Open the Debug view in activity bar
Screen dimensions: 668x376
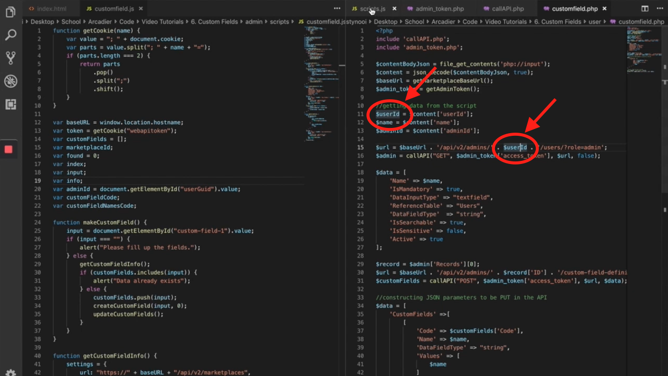pyautogui.click(x=10, y=81)
